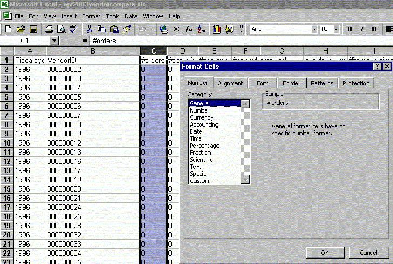Click the Insert Hyperlink globe icon
The width and height of the screenshot is (393, 264).
(164, 29)
